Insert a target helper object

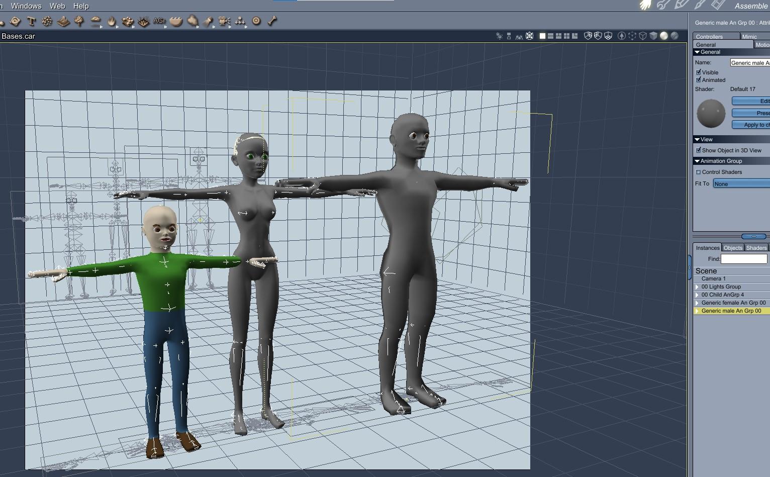(256, 21)
